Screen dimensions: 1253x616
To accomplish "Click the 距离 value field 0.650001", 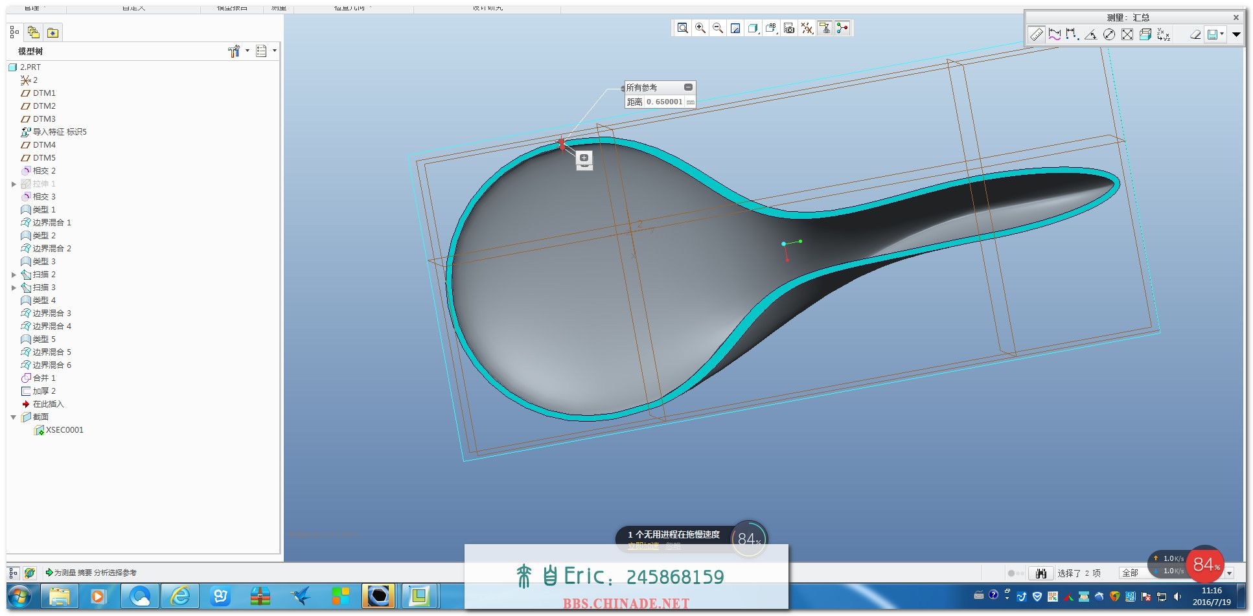I will tap(664, 102).
